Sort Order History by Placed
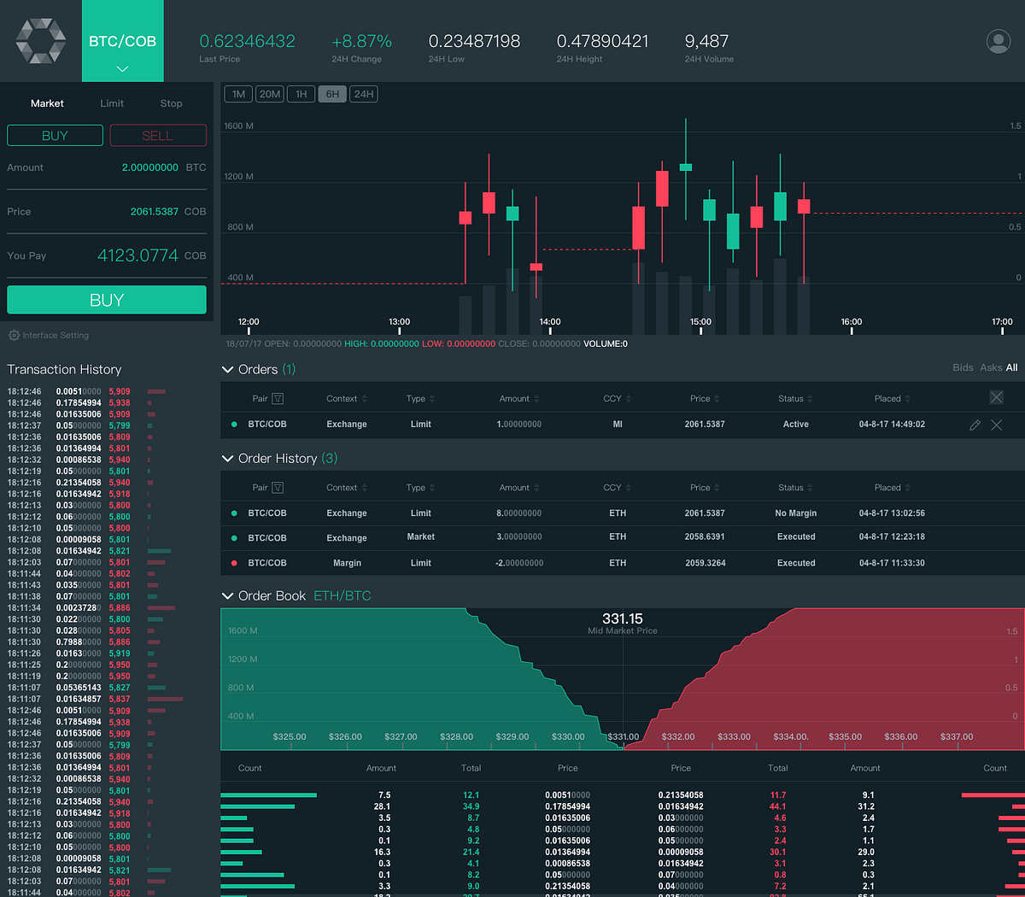 pyautogui.click(x=893, y=487)
